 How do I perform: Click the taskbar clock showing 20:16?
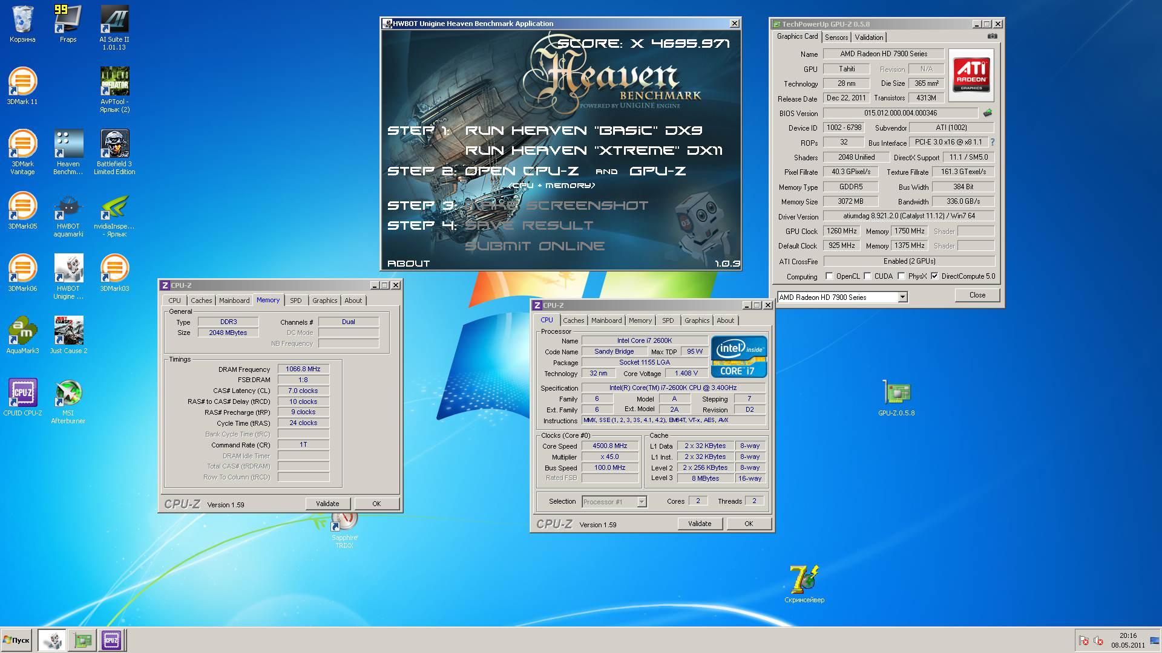(x=1128, y=635)
